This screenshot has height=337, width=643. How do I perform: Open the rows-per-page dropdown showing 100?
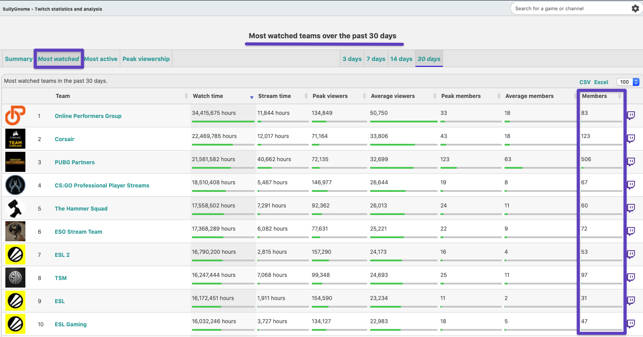[628, 82]
